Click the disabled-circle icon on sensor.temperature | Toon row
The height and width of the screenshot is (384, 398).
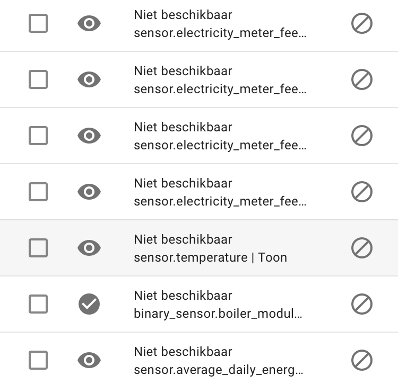pyautogui.click(x=362, y=248)
